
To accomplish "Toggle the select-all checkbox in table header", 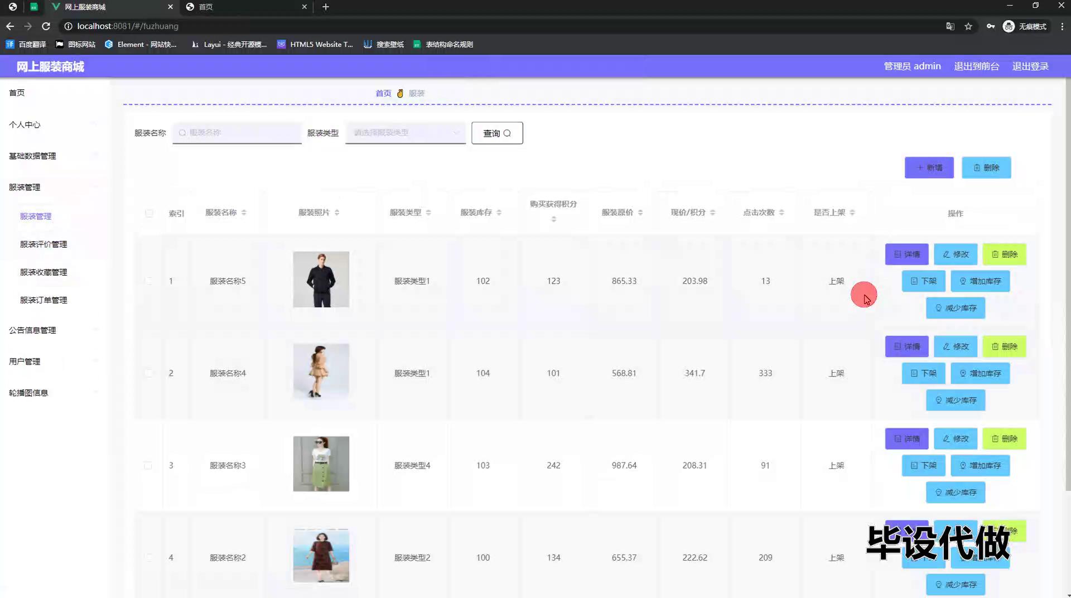I will point(149,213).
